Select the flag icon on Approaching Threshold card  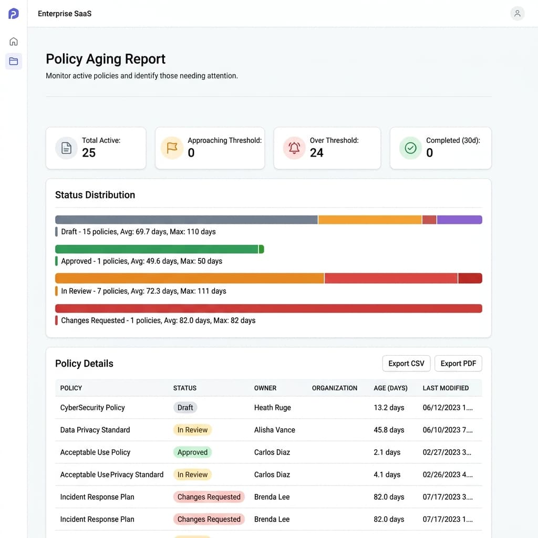click(171, 148)
